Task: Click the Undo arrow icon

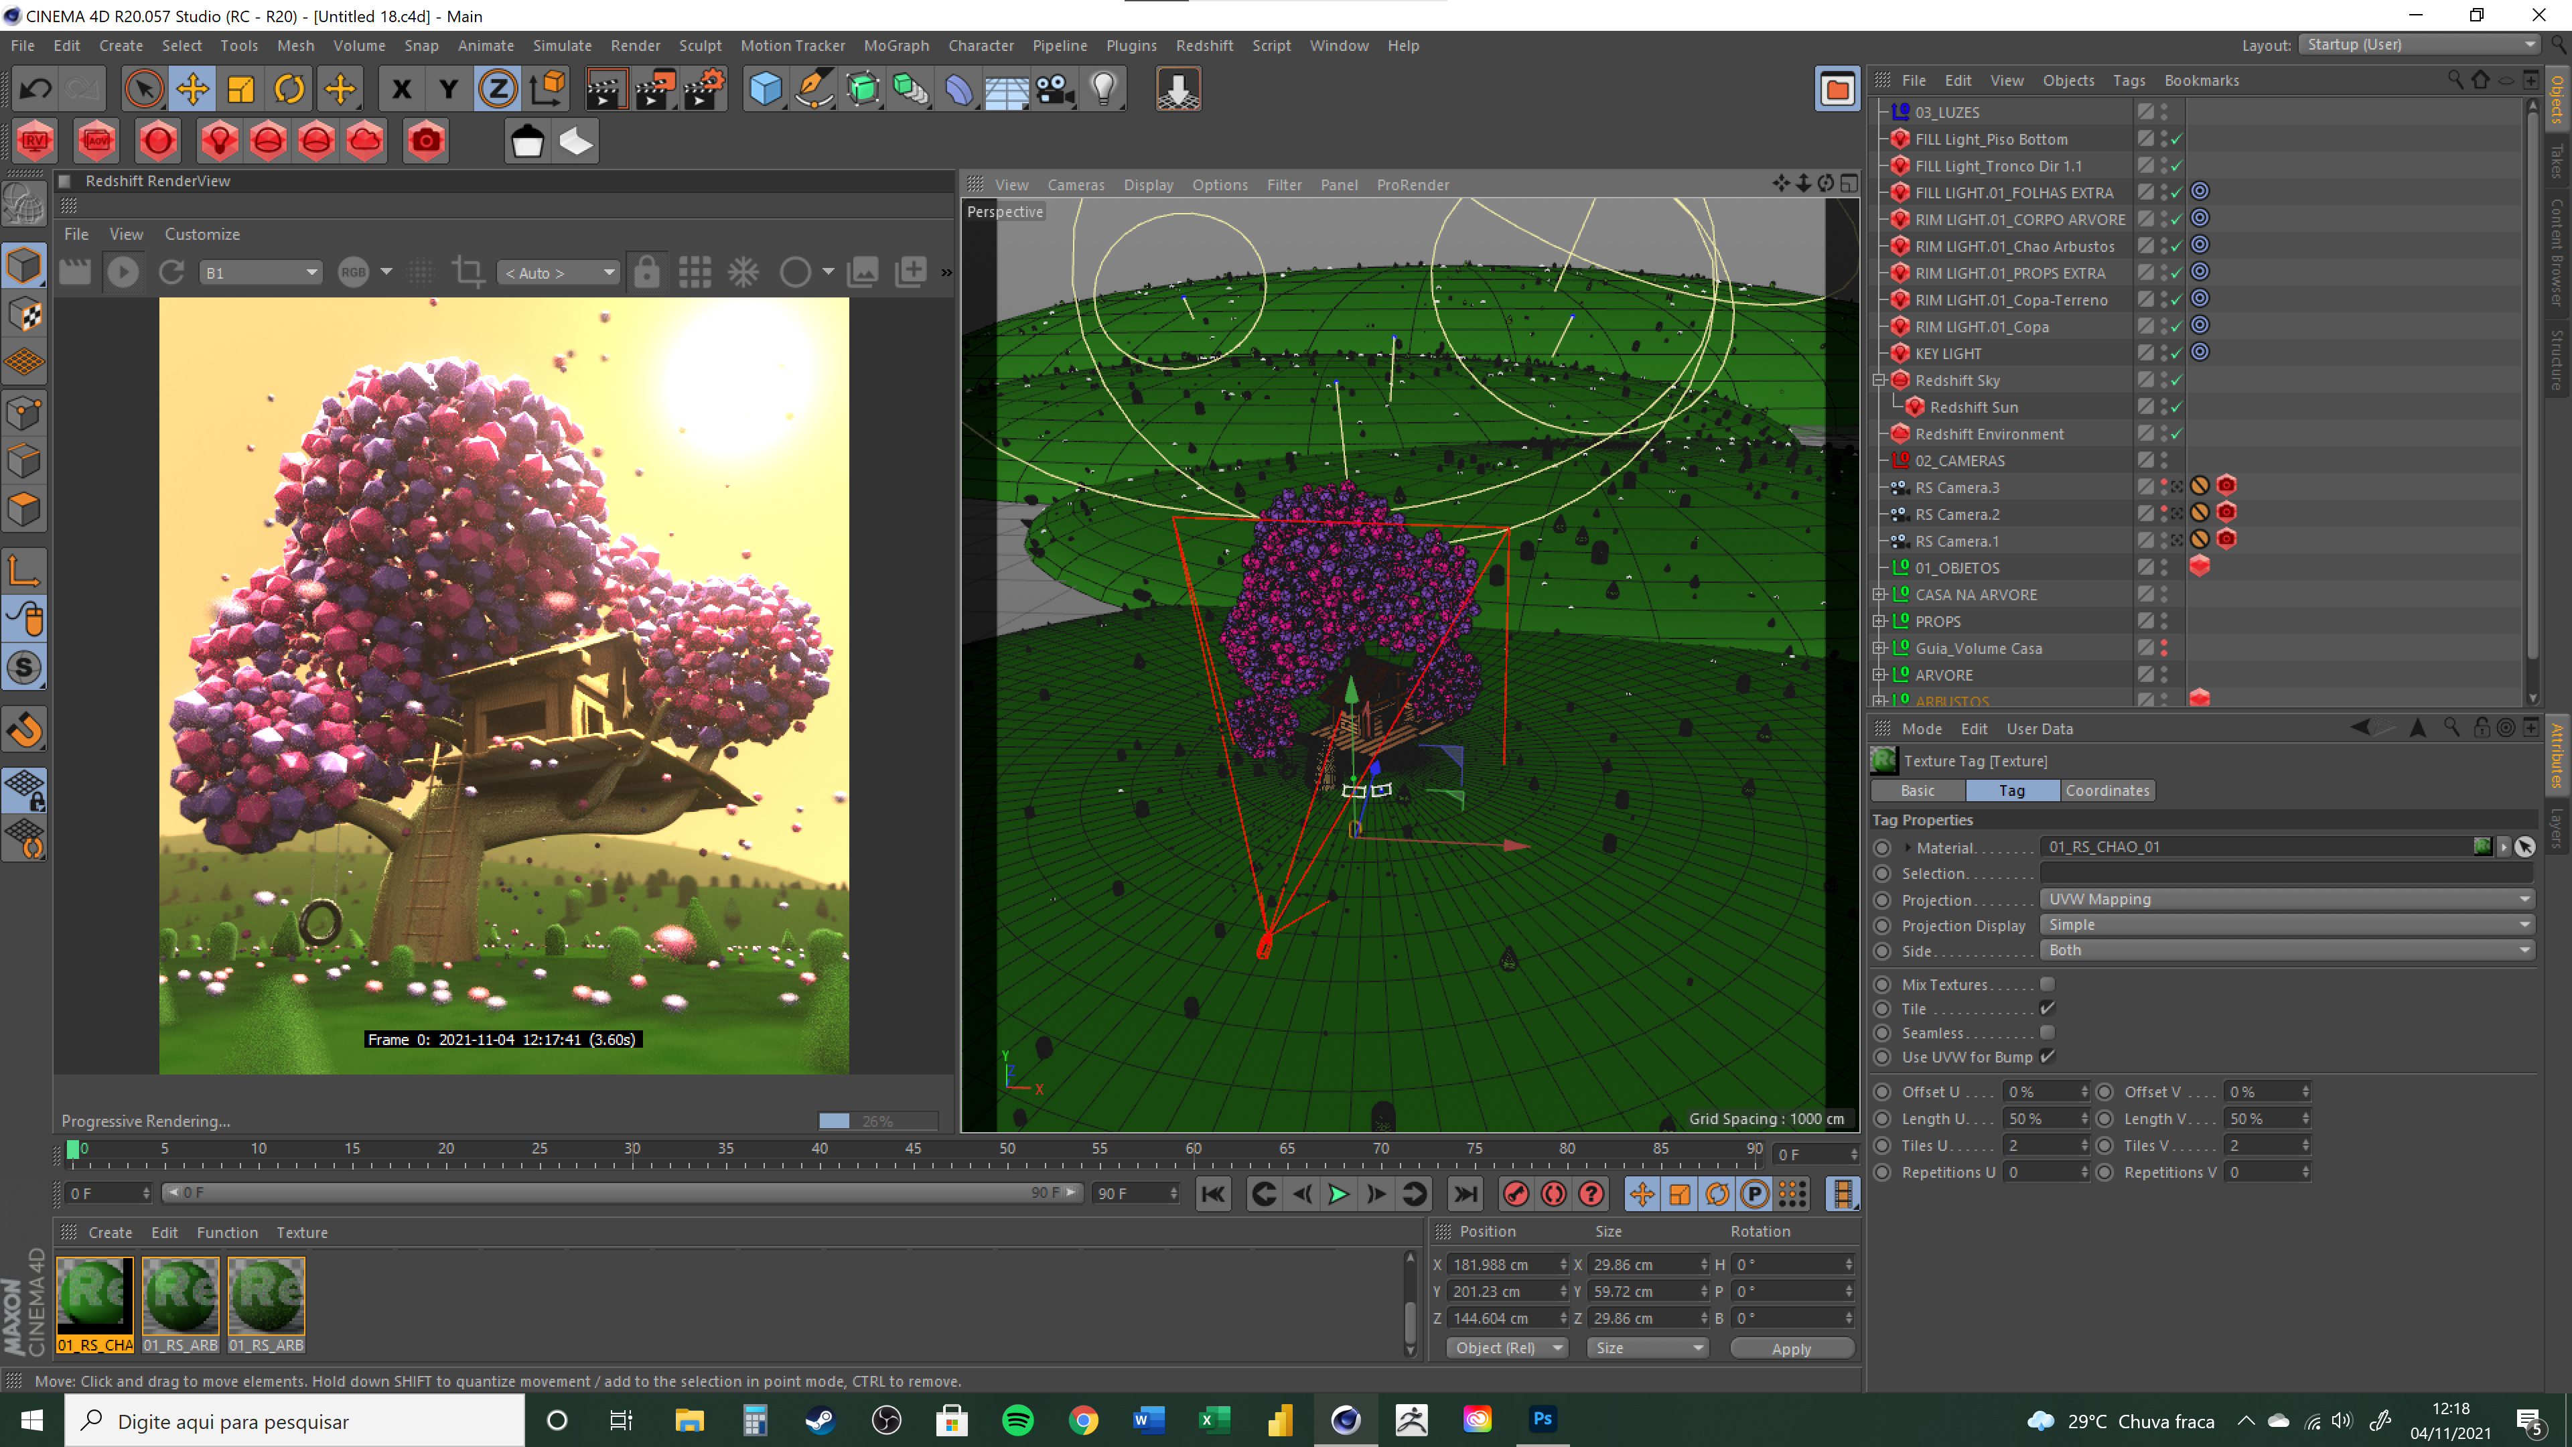Action: [36, 90]
